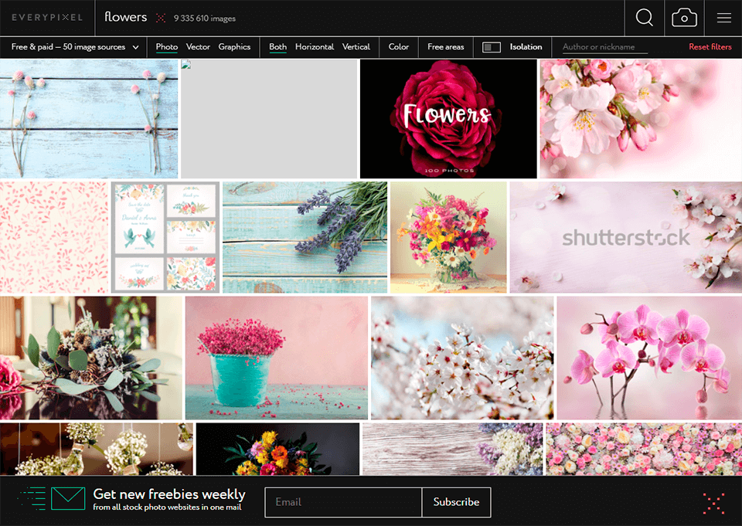
Task: Open the broken gray placeholder image
Action: click(x=269, y=119)
